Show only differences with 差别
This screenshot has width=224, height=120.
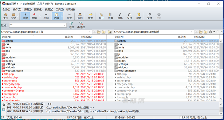[34, 16]
